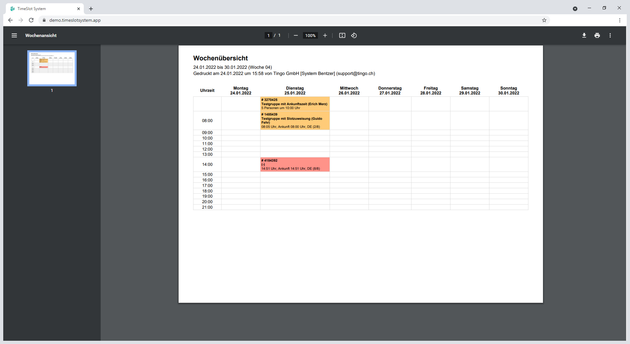
Task: Edit the current page number field
Action: click(269, 35)
